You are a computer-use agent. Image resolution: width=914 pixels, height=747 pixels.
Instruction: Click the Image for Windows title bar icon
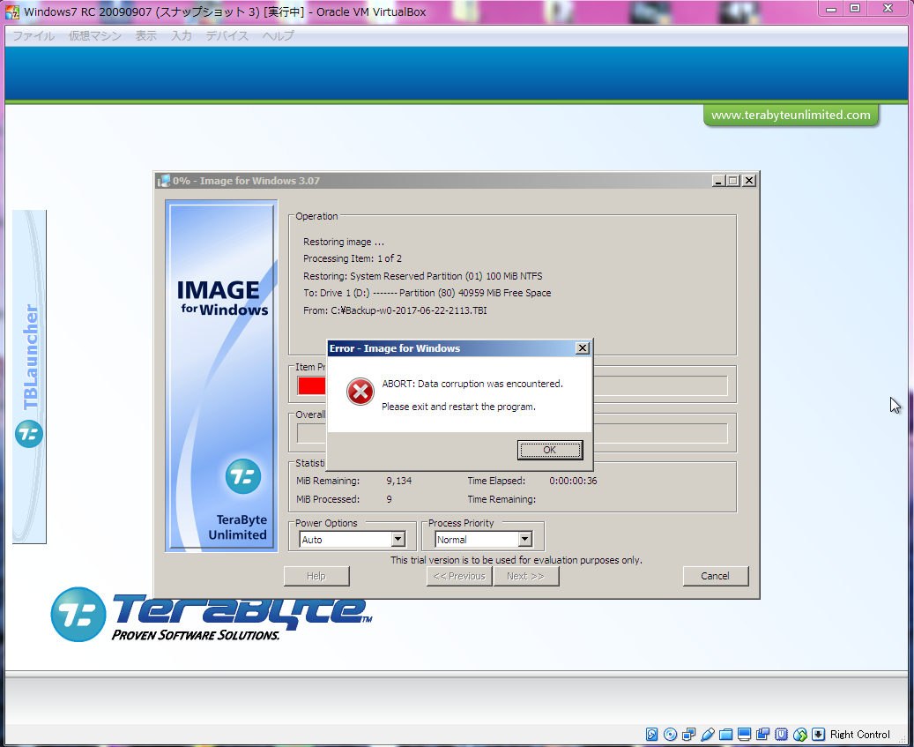164,181
